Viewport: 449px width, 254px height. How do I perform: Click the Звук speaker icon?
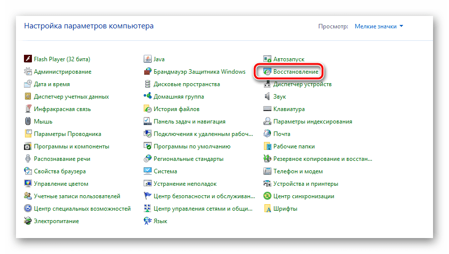coord(267,97)
